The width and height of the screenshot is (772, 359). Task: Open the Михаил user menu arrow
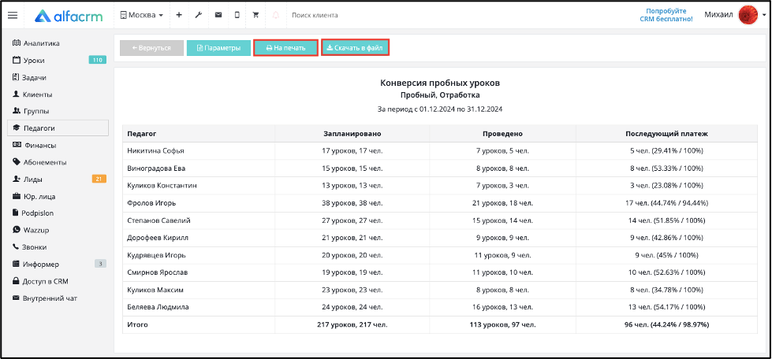[x=763, y=15]
